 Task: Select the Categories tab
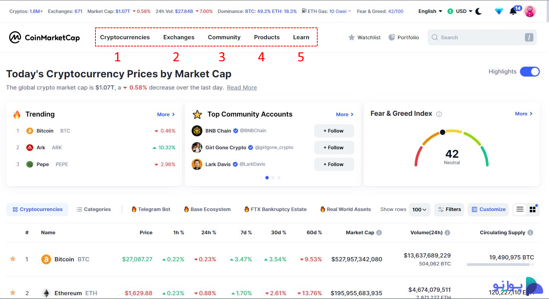(94, 209)
